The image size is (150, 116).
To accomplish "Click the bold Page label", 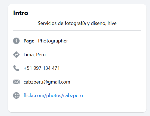I will (29, 41).
